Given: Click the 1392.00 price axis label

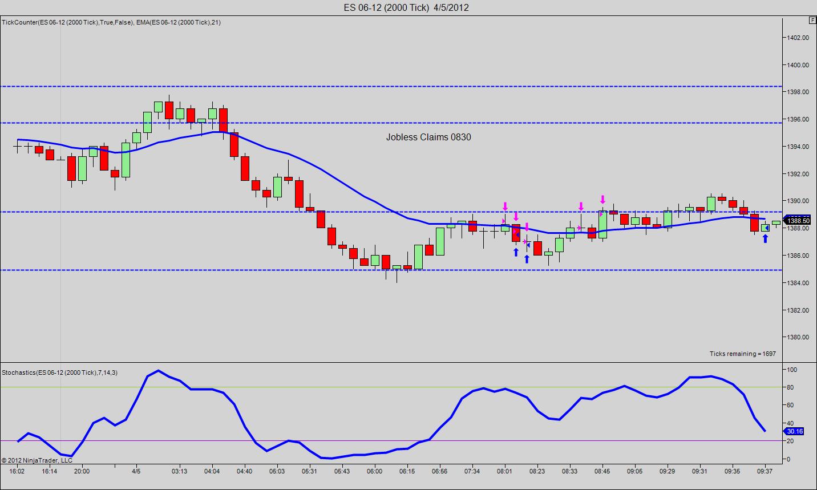Looking at the screenshot, I should (x=798, y=174).
